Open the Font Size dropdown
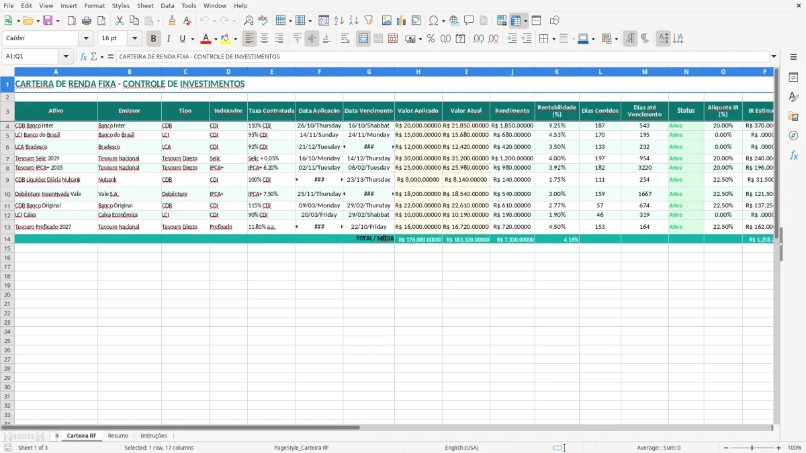Viewport: 806px width, 453px height. (x=134, y=39)
